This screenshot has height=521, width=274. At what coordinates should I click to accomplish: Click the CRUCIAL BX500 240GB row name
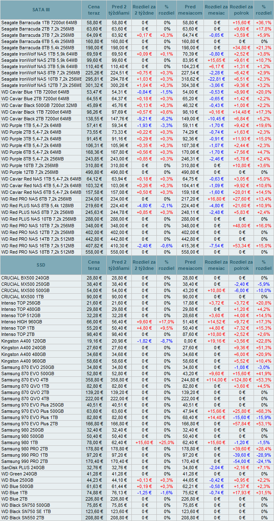click(25, 278)
